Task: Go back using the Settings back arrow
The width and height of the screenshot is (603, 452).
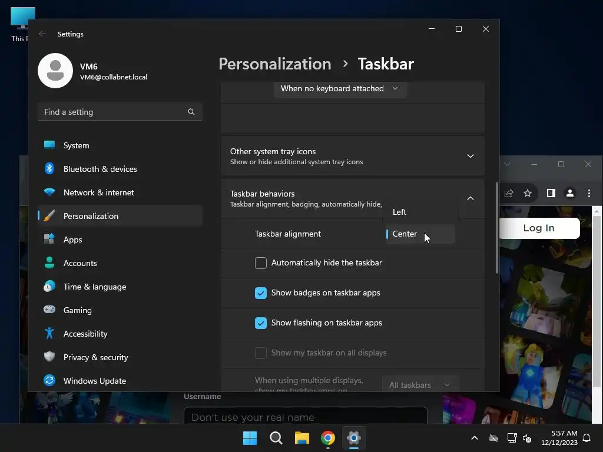Action: coord(42,34)
